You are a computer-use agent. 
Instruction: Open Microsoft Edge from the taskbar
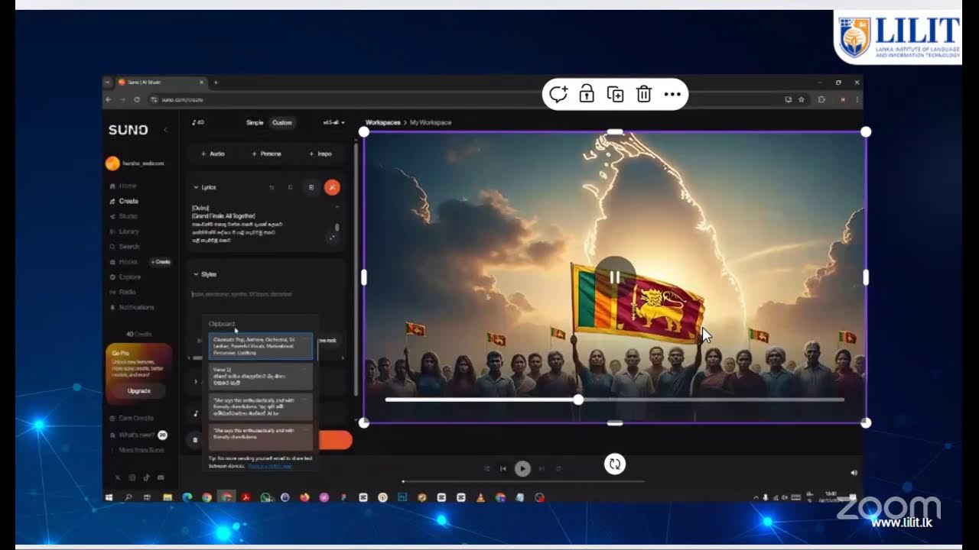187,497
